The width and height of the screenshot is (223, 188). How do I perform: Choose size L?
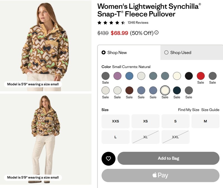115,137
